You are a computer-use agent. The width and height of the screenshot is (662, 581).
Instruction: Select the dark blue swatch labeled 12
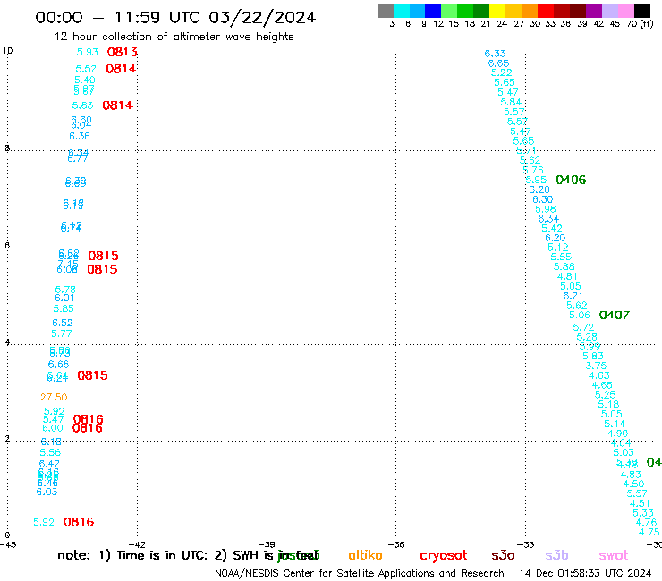pos(433,11)
